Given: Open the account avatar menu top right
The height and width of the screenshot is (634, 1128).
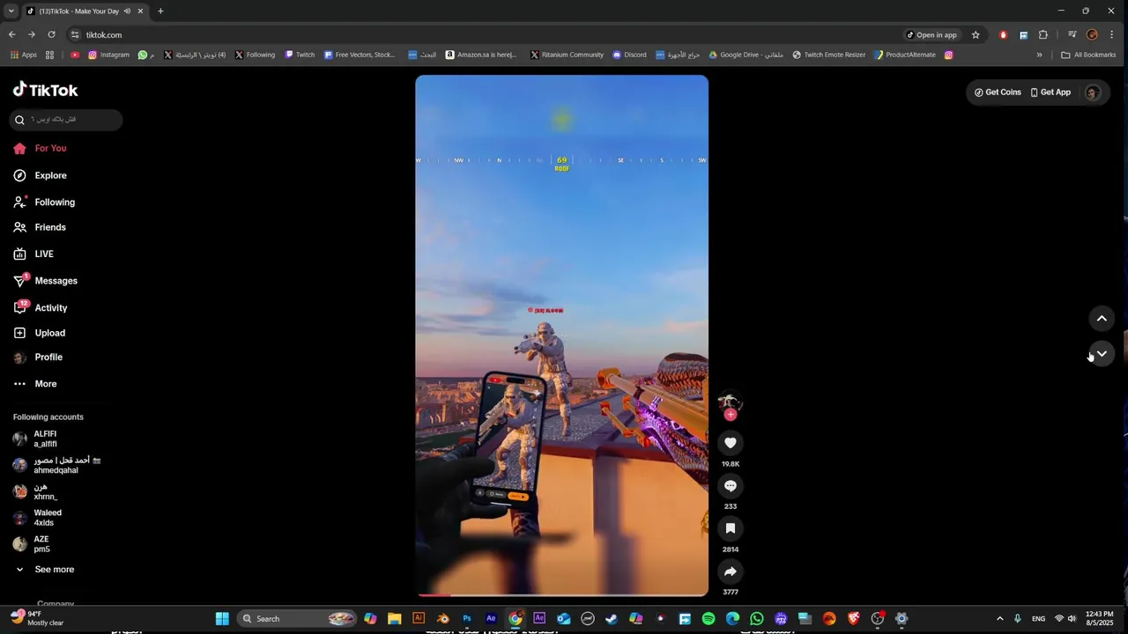Looking at the screenshot, I should pos(1093,92).
